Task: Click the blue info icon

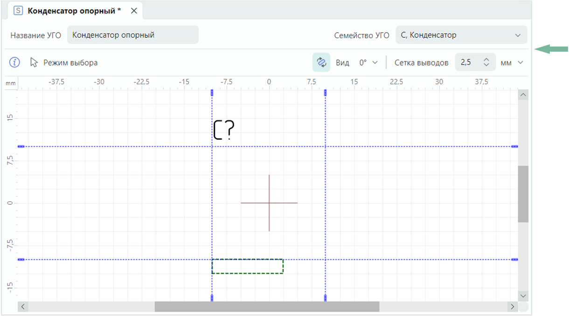Action: click(x=15, y=62)
